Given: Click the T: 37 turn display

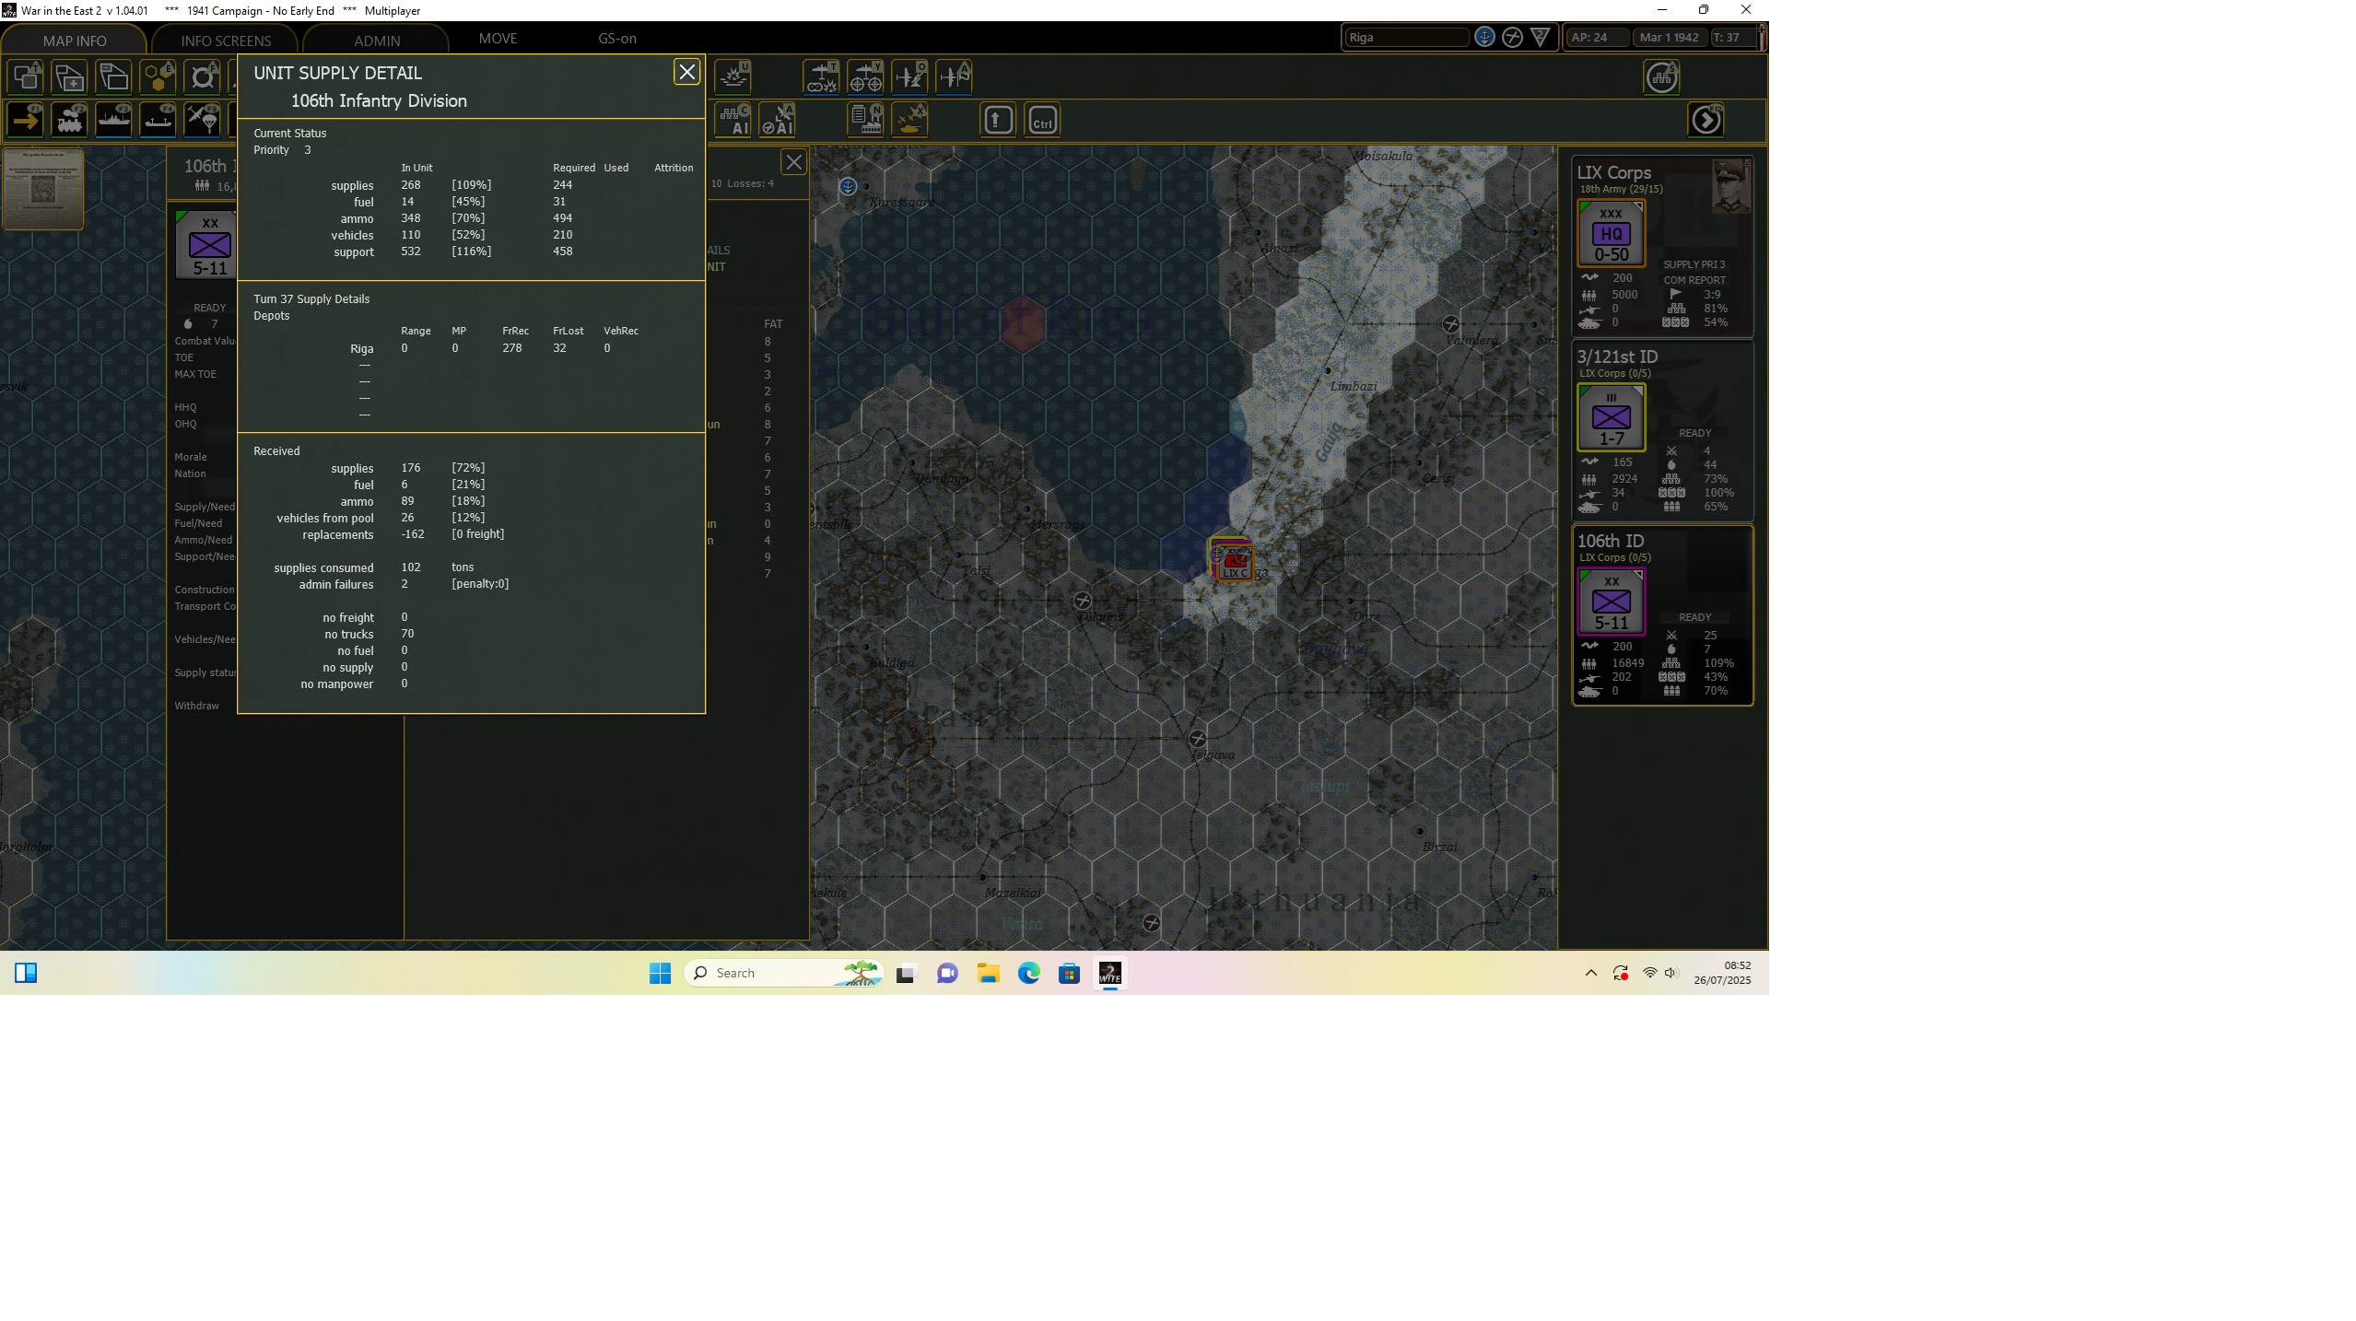Looking at the screenshot, I should tap(1732, 38).
